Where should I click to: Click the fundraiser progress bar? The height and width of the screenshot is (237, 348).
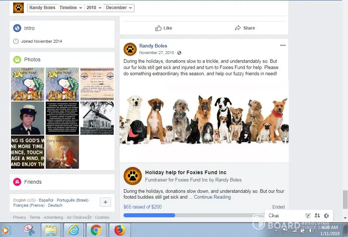pos(197,215)
